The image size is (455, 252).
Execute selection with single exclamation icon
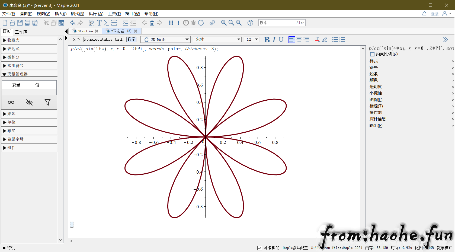(x=178, y=23)
